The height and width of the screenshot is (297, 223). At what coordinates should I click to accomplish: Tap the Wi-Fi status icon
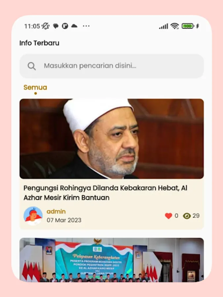tap(174, 26)
